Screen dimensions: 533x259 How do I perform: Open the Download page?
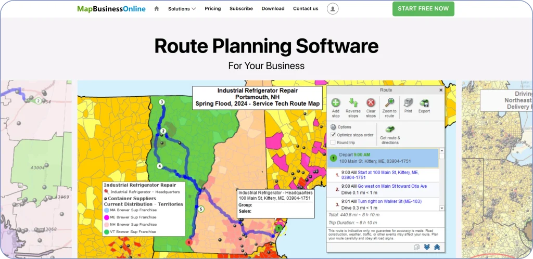tap(273, 8)
